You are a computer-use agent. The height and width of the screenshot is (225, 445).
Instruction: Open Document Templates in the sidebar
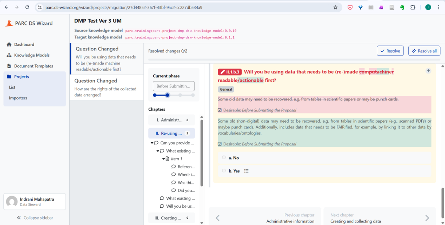click(x=34, y=66)
